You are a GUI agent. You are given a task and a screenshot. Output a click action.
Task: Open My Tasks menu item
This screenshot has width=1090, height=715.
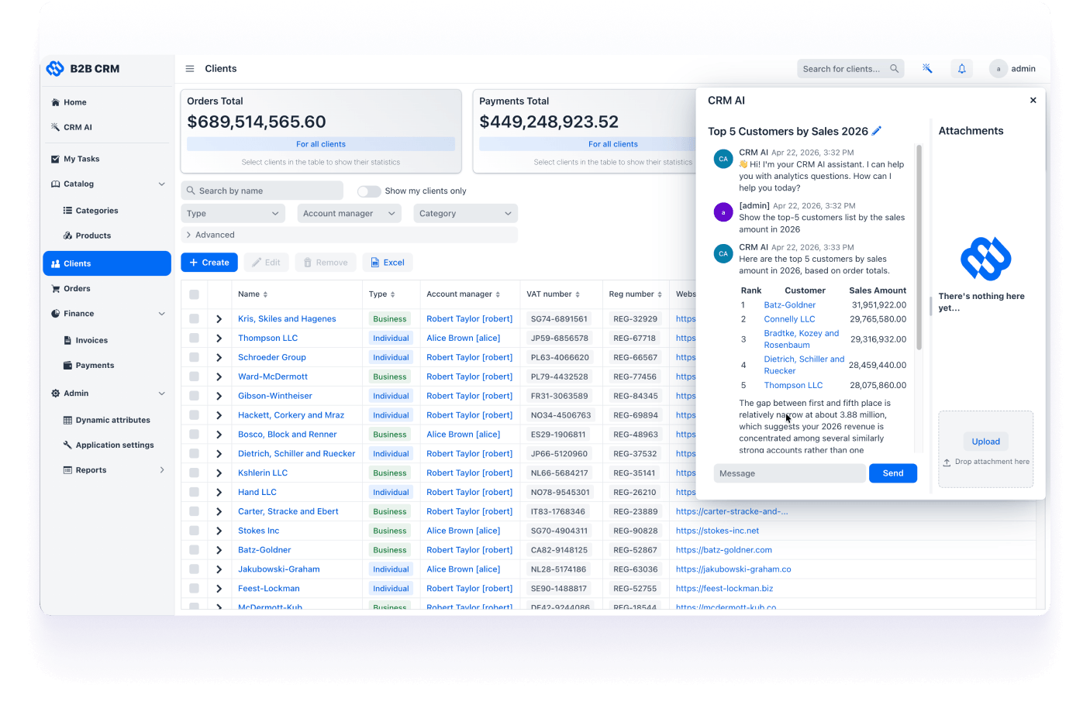click(x=107, y=159)
